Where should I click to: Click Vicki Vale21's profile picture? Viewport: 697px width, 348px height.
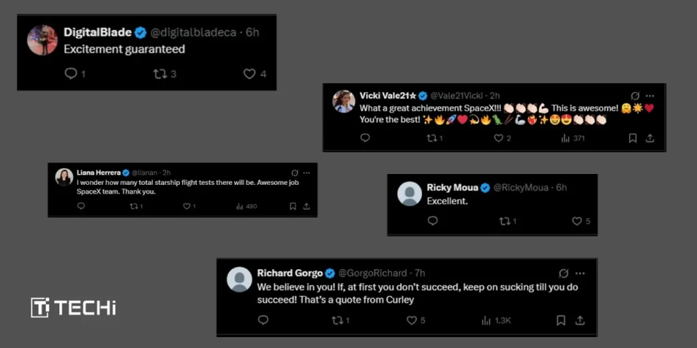pos(344,101)
